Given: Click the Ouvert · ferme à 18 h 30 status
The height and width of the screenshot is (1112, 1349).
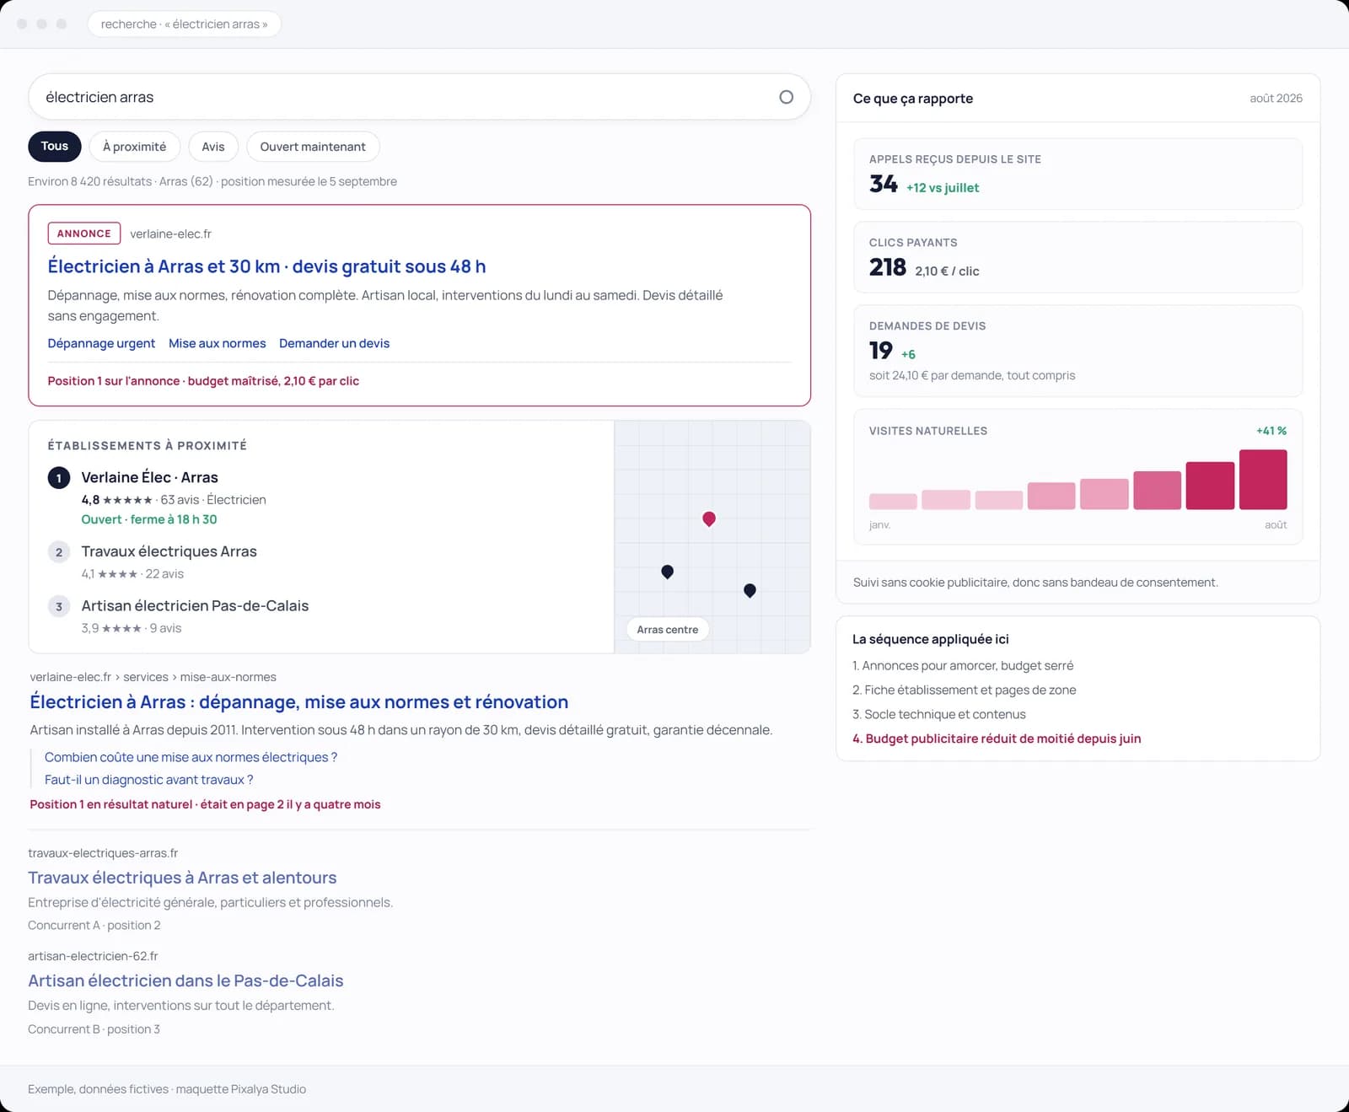Looking at the screenshot, I should tap(149, 519).
